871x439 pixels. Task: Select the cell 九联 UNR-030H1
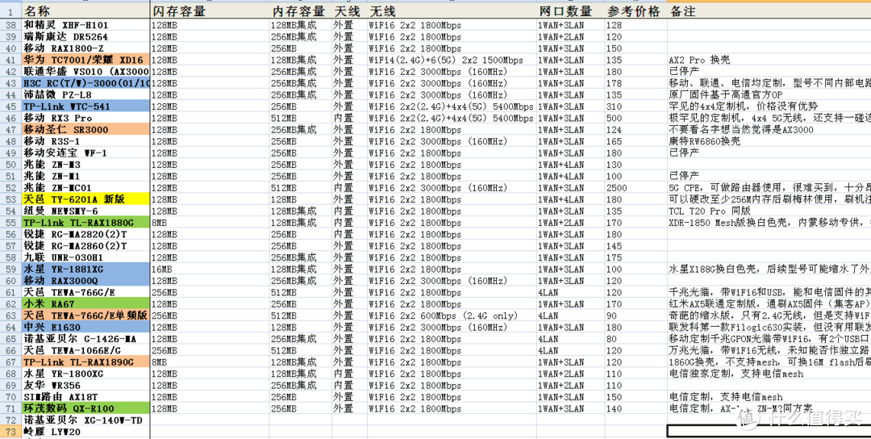tap(85, 257)
